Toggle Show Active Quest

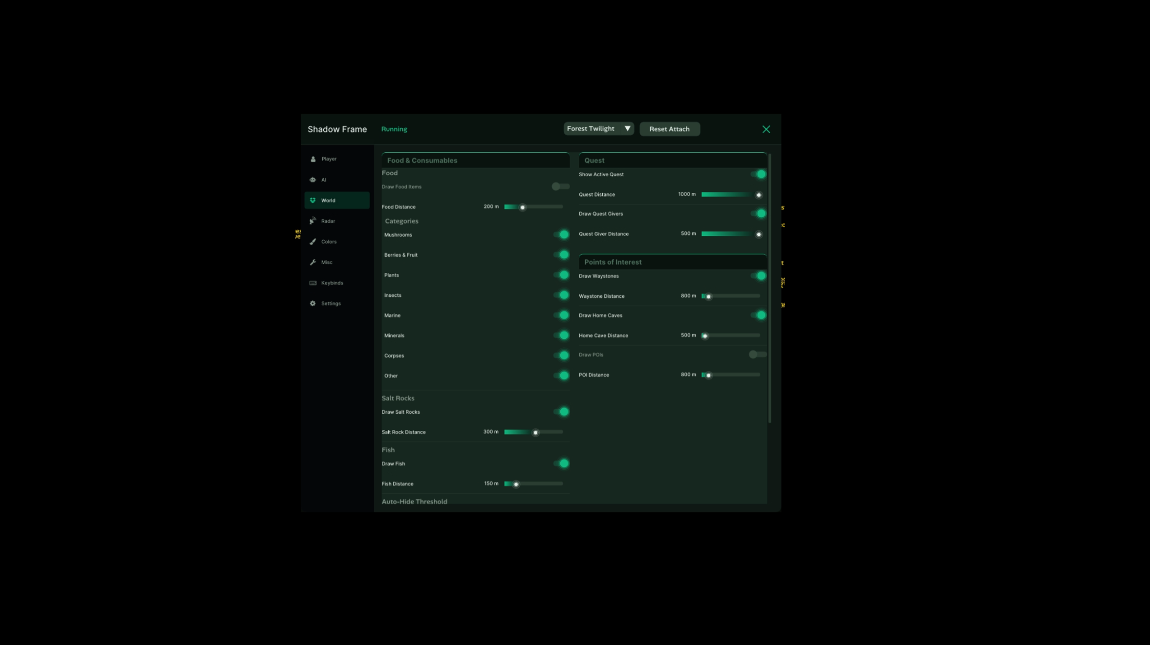click(x=758, y=174)
